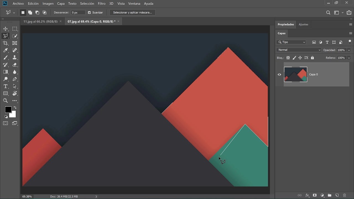This screenshot has width=354, height=199.
Task: Filter layers by pixel layers
Action: (314, 42)
